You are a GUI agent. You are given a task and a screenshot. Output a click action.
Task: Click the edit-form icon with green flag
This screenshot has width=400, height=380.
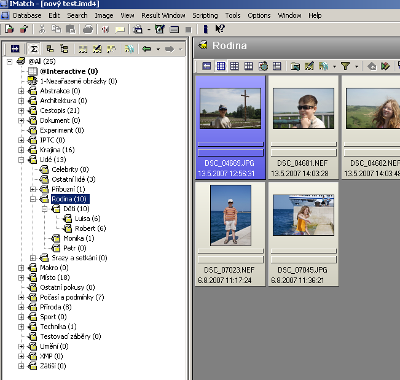tap(160, 29)
